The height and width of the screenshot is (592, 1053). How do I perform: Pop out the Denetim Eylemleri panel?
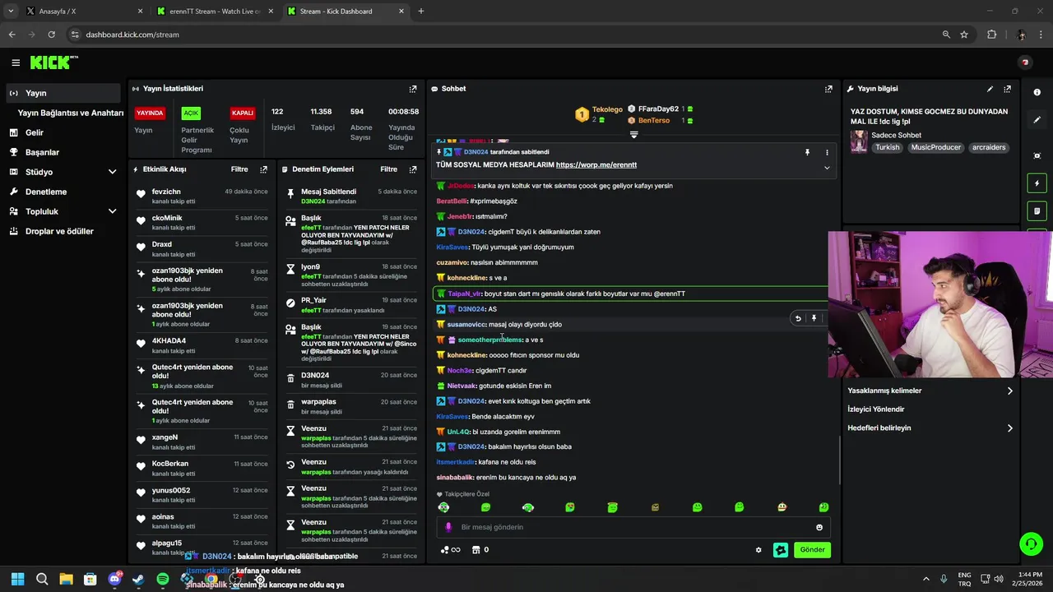pos(413,169)
